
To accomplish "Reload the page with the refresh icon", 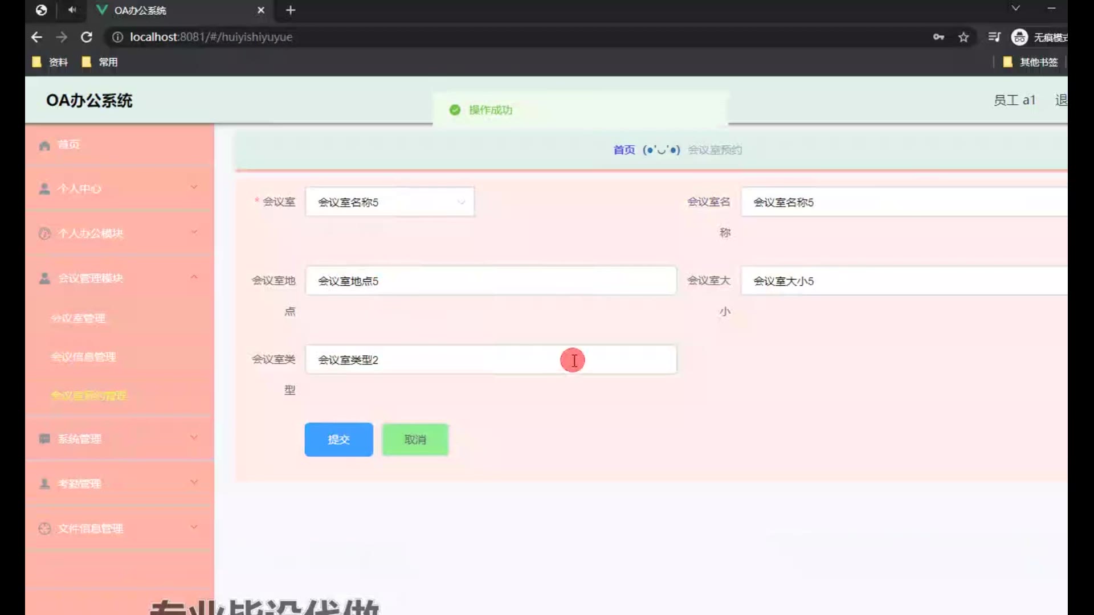I will click(87, 37).
